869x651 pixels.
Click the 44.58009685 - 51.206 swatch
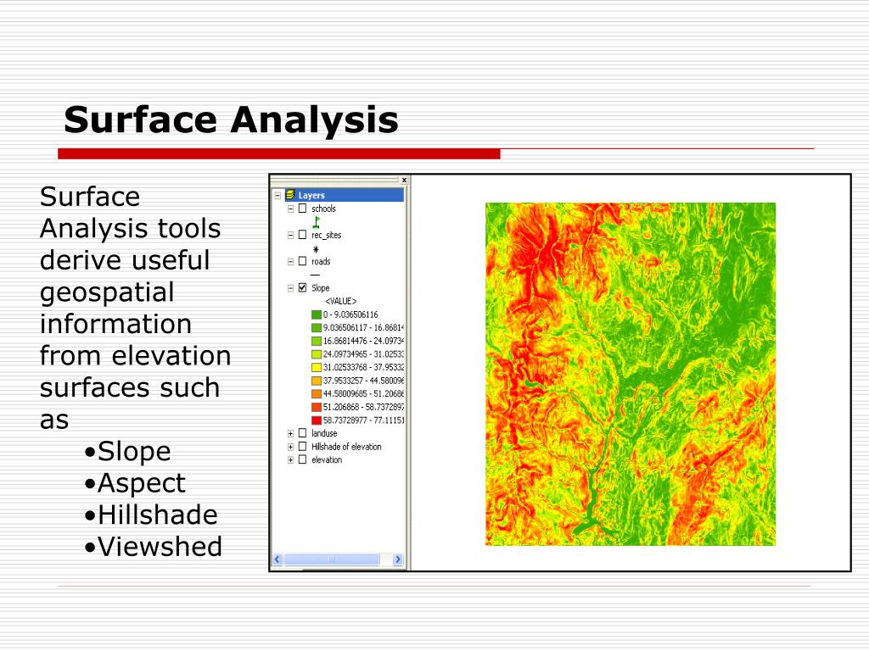click(317, 394)
